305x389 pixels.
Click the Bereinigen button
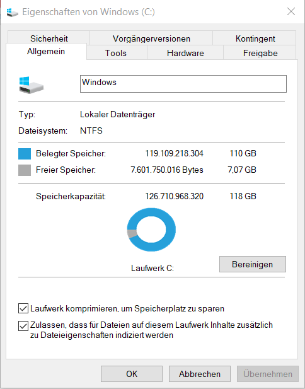tap(253, 264)
